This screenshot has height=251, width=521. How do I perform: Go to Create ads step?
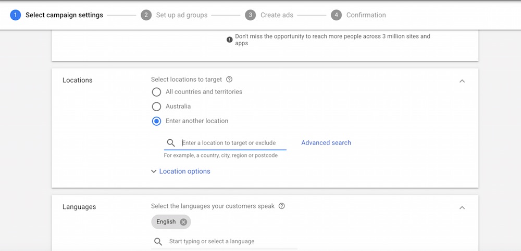coord(277,15)
